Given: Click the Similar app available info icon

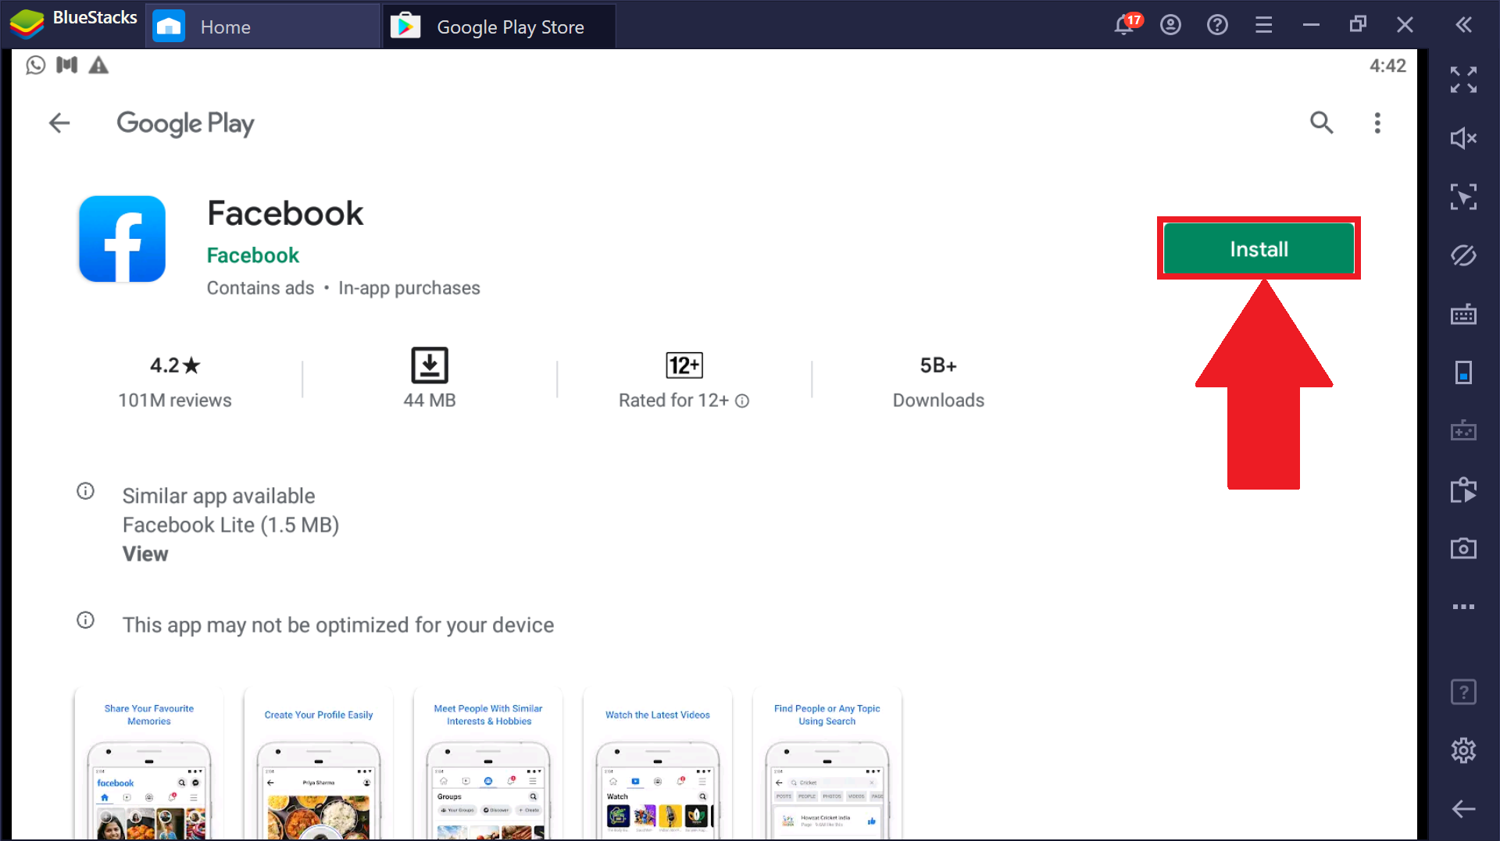Looking at the screenshot, I should coord(85,491).
